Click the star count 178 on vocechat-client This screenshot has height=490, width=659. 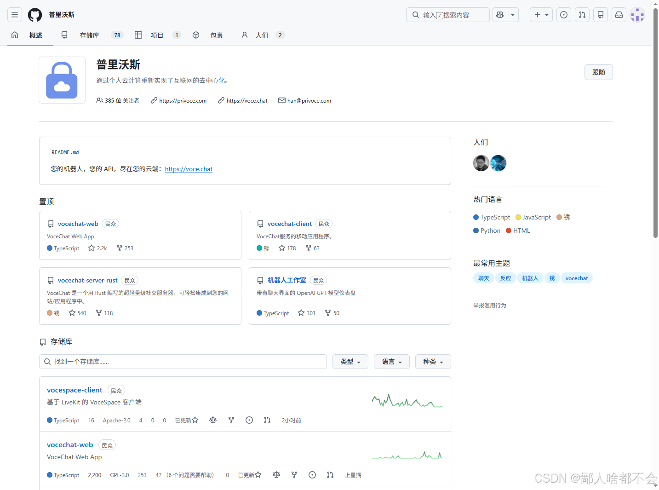(287, 248)
